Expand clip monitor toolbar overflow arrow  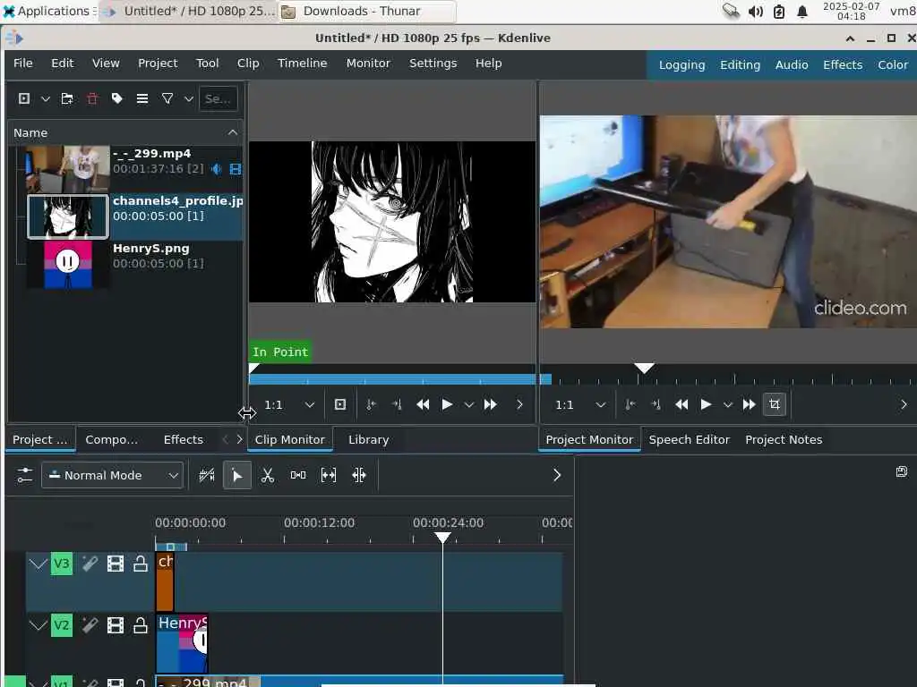(x=519, y=404)
